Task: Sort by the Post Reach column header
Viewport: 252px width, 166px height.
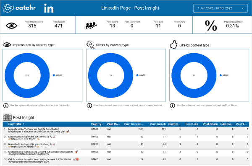Action: coord(158,124)
